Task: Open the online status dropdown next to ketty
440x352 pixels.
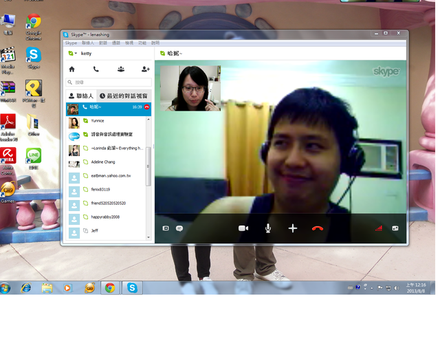Action: [x=73, y=54]
